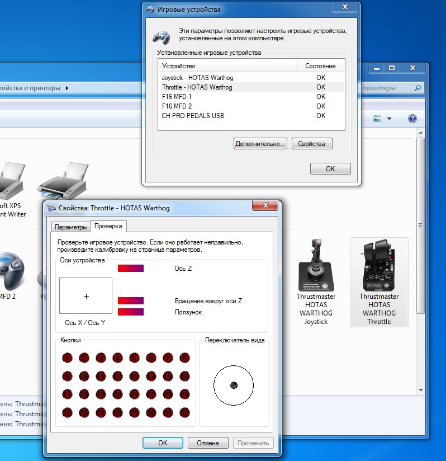The width and height of the screenshot is (446, 461).
Task: Select Thrustmaster HOTAS WARTHOG Joystick device icon
Action: click(316, 265)
